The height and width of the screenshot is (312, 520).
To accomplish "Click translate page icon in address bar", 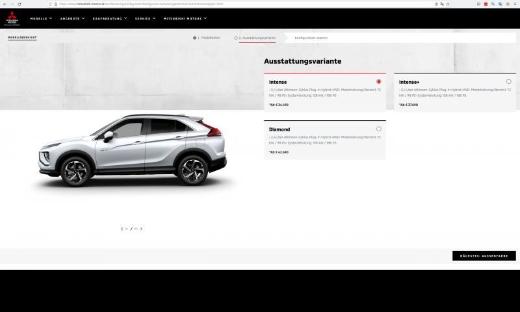I will (442, 4).
